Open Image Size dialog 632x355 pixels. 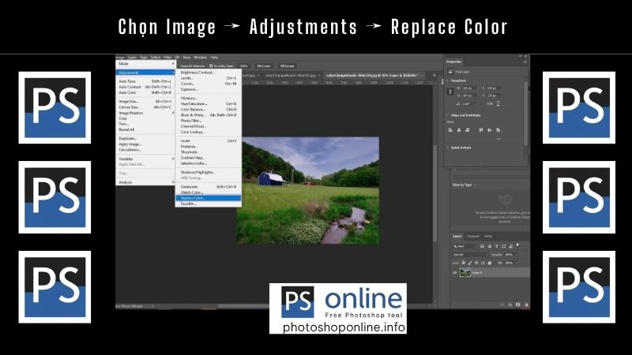[145, 102]
